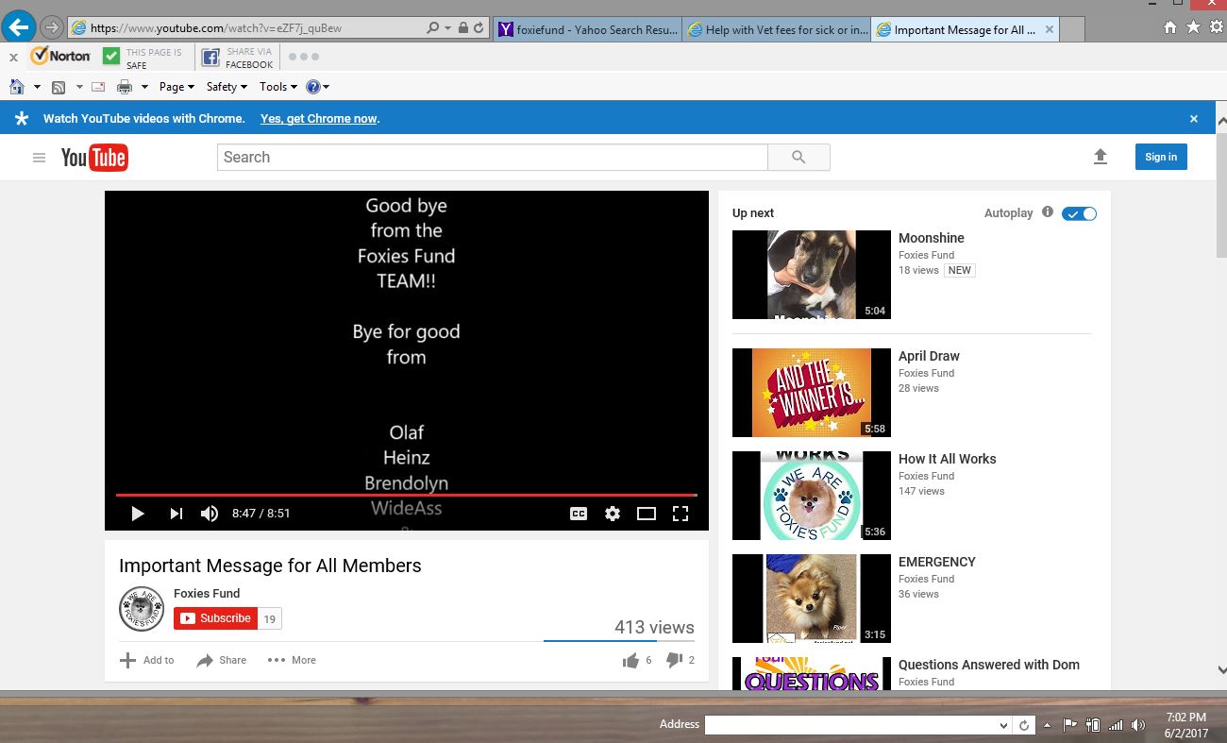Dismiss the Chrome promo banner with X

[x=1194, y=119]
